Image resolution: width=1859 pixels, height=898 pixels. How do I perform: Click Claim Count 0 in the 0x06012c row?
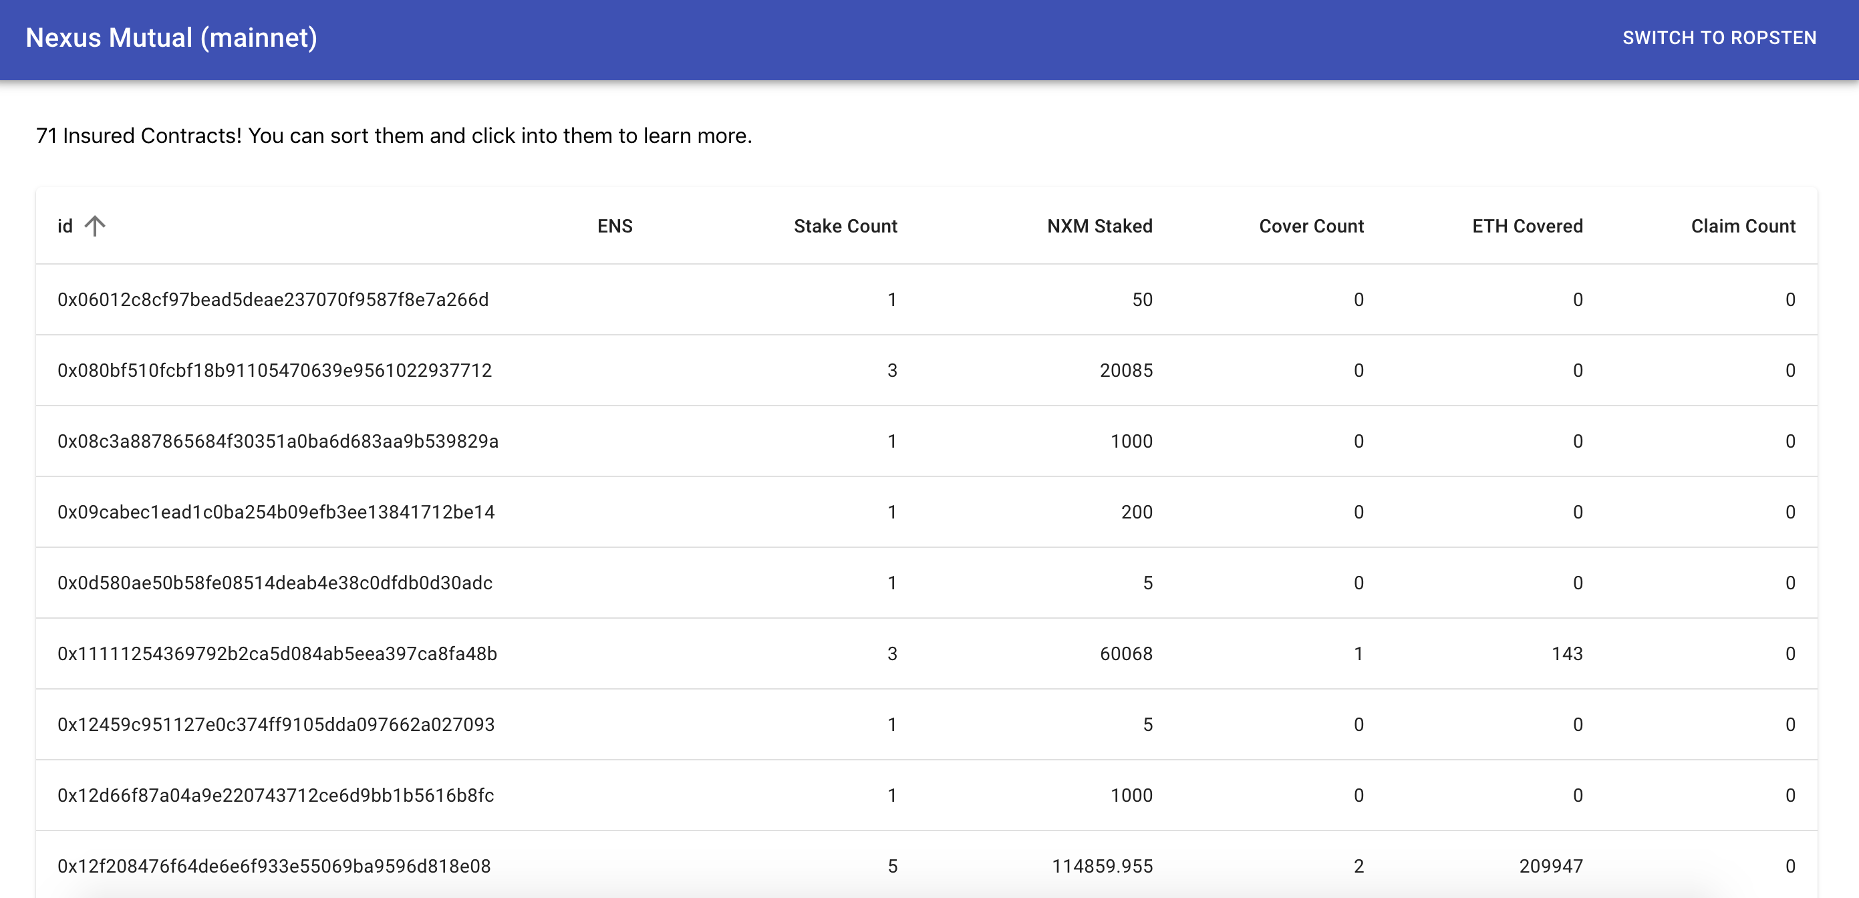click(1790, 299)
